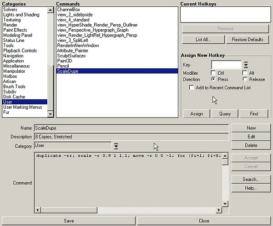This screenshot has height=226, width=273.
Task: Open the Key dropdown arrow
Action: pos(246,65)
